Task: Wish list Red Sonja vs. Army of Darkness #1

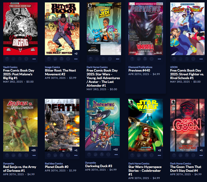Action: 26,155
